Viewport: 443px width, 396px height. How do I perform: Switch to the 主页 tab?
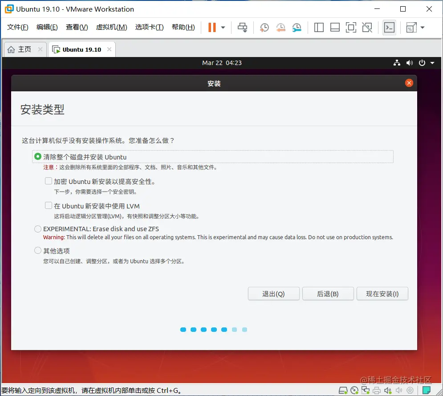22,49
